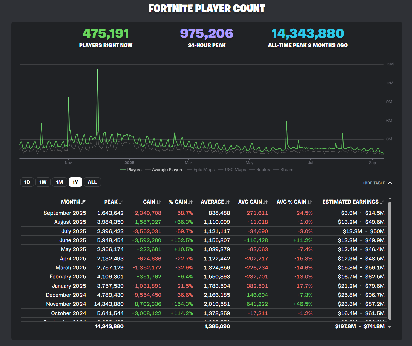Enable the Epic Maps legend series
This screenshot has width=412, height=346.
[x=200, y=170]
